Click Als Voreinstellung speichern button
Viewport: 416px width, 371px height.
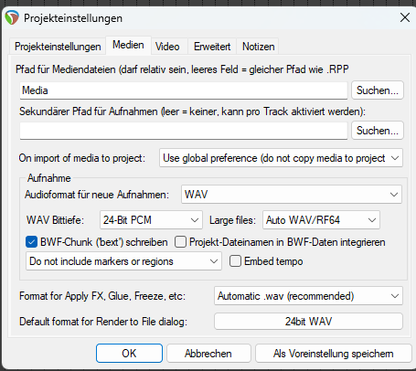[x=334, y=354]
